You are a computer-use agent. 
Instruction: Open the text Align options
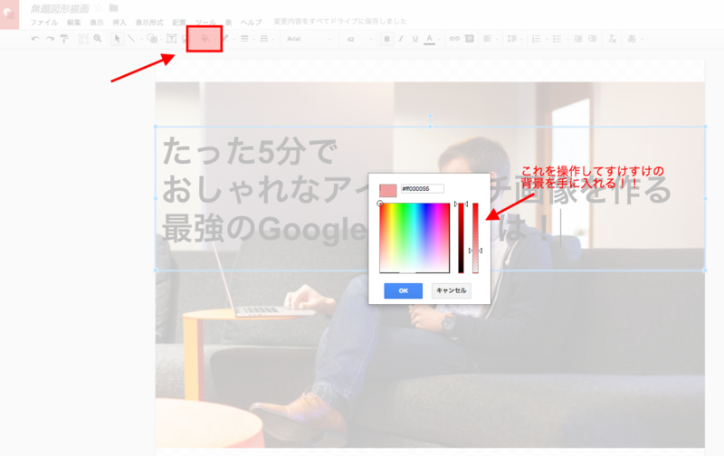tap(487, 39)
